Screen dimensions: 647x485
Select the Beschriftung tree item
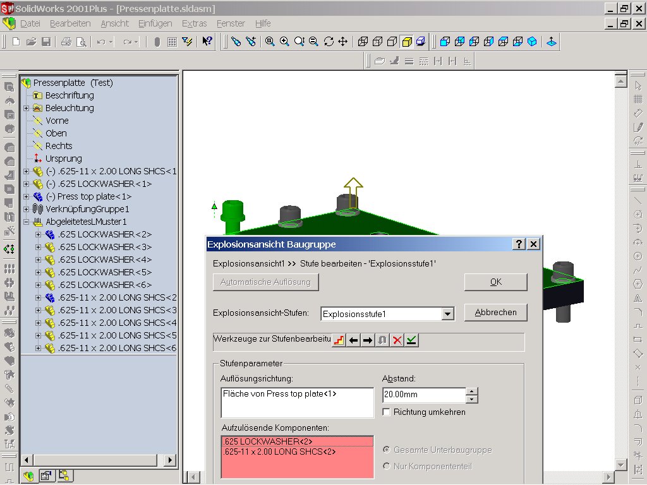coord(70,95)
